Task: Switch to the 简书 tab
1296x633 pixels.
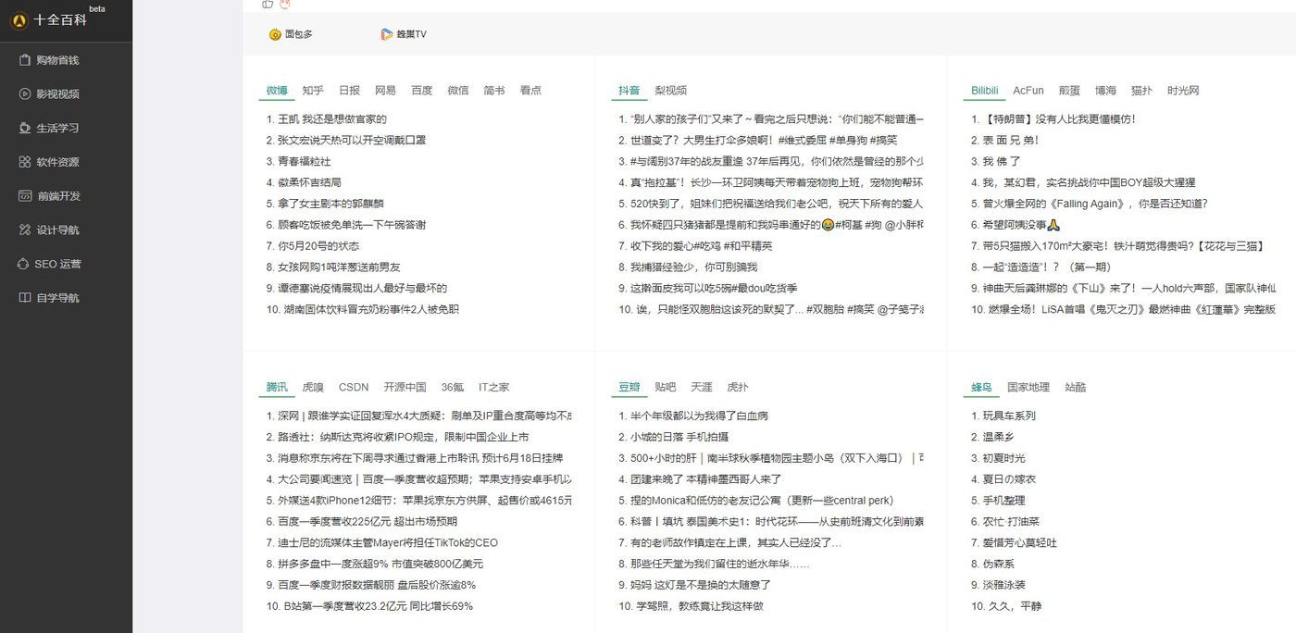Action: click(x=494, y=91)
